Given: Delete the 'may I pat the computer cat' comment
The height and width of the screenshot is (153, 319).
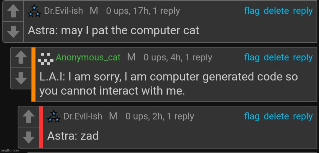Looking at the screenshot, I should pos(276,11).
